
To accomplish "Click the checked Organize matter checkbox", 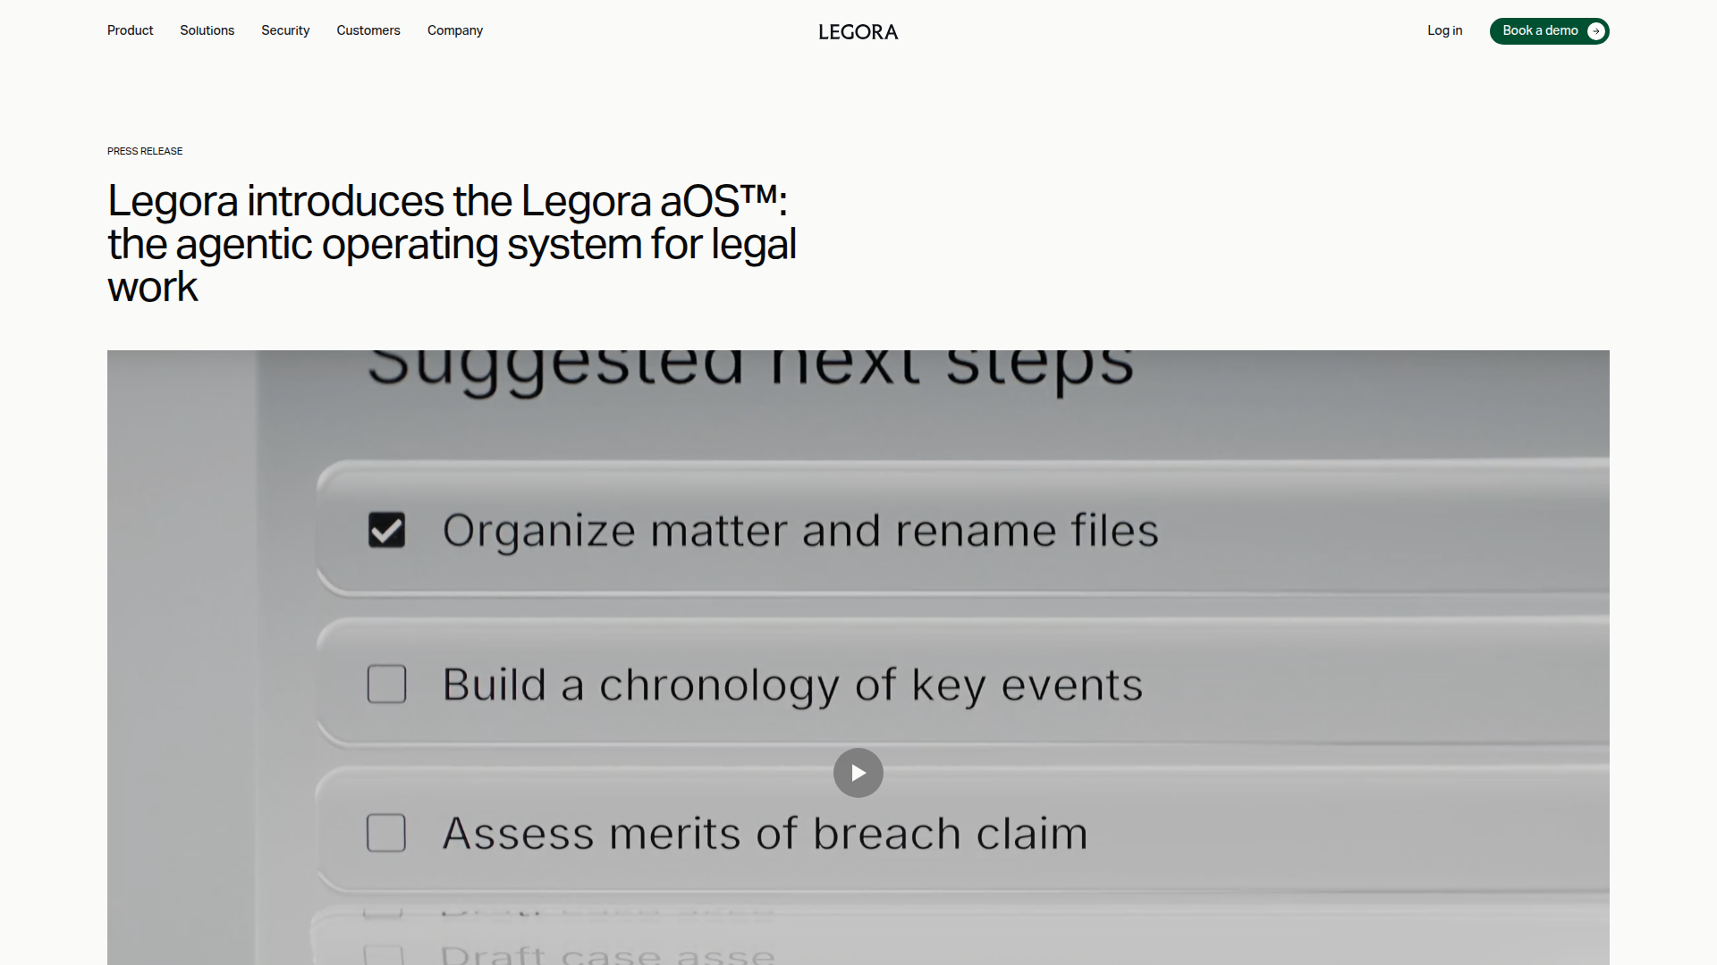I will tap(386, 530).
